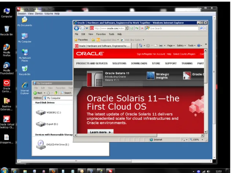This screenshot has width=231, height=173.
Task: Open the dropgene... file on the desktop
Action: pos(7,139)
